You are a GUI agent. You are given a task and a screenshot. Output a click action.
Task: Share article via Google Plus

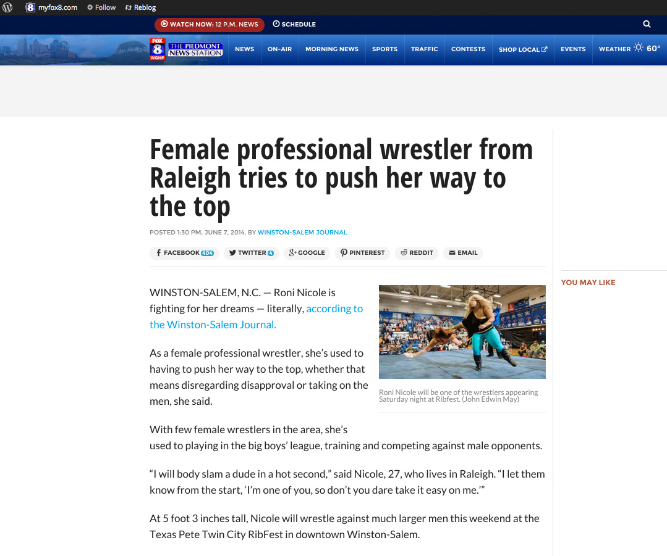[307, 253]
